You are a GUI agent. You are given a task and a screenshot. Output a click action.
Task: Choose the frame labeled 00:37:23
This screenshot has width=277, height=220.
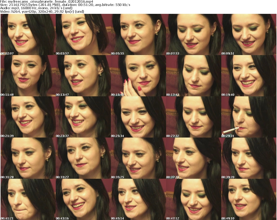click(x=193, y=158)
